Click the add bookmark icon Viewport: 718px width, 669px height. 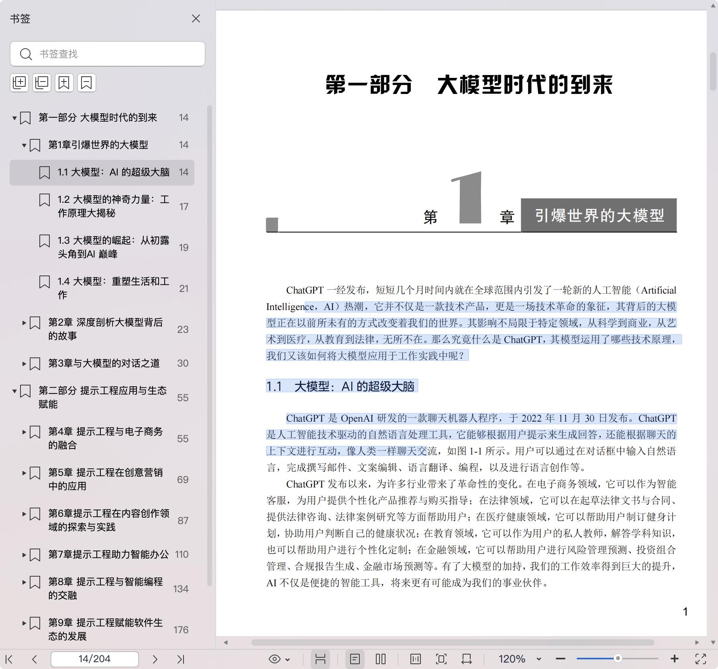64,83
